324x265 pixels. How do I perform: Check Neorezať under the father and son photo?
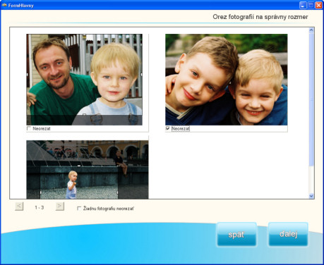[29, 128]
